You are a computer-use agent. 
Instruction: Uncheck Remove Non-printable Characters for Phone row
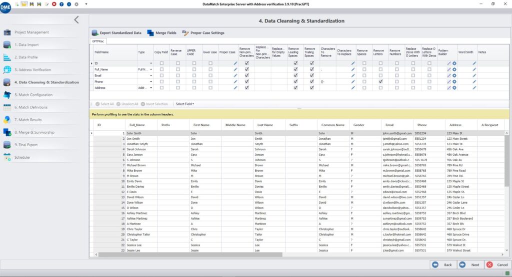[x=246, y=81]
